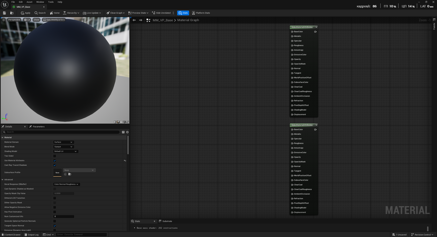Open Platform Stats from the toolbar
Viewport: 437px width, 237px height.
[201, 13]
